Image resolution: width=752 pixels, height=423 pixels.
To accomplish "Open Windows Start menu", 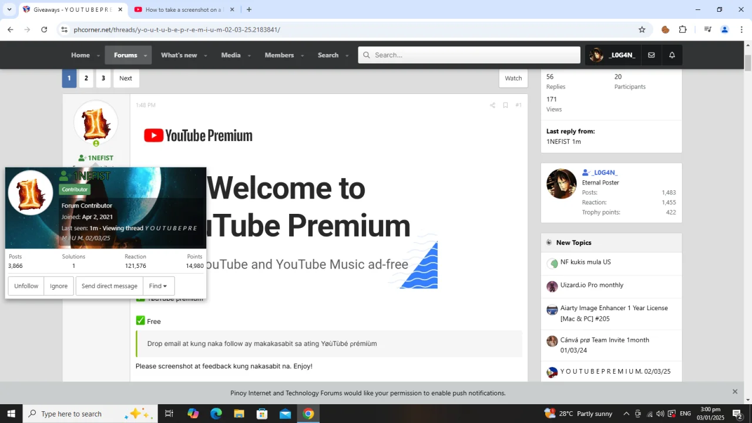I will coord(11,414).
